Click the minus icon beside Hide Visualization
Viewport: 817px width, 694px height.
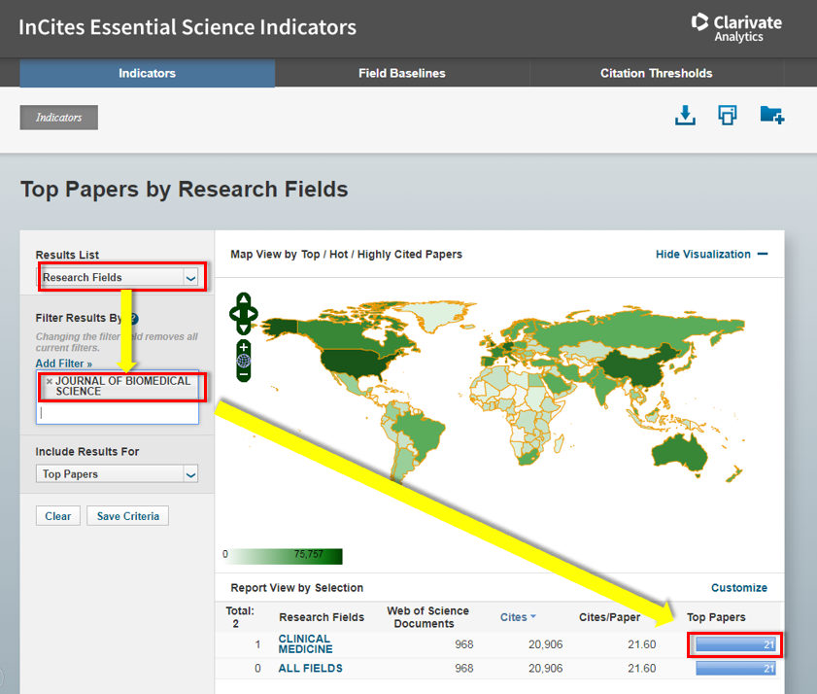click(763, 254)
